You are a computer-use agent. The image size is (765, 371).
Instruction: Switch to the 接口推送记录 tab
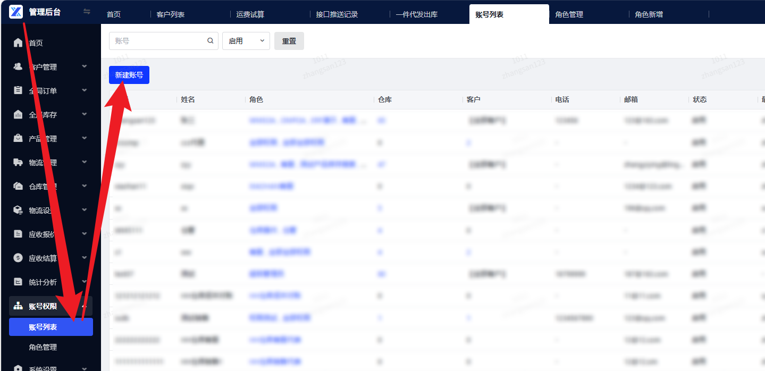pyautogui.click(x=337, y=14)
